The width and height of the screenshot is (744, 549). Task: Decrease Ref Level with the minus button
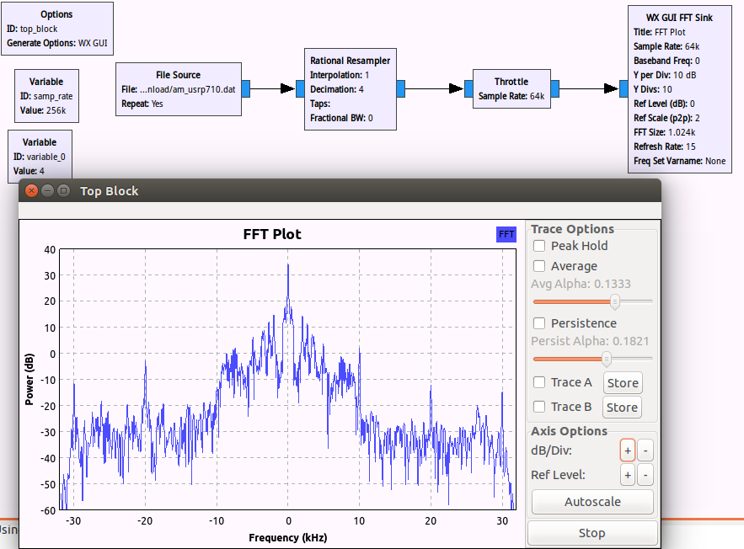pyautogui.click(x=645, y=475)
